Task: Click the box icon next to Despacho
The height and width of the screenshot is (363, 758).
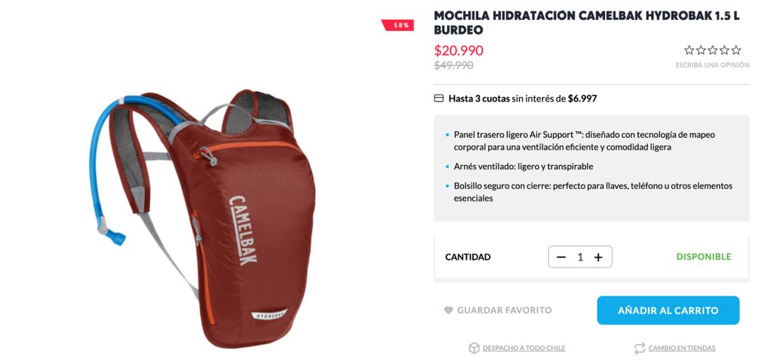Action: (474, 348)
